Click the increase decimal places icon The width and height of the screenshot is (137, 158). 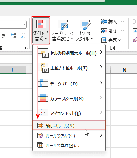[13, 35]
